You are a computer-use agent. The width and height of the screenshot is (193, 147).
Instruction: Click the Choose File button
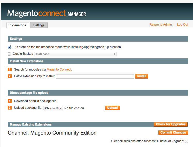tap(53, 108)
